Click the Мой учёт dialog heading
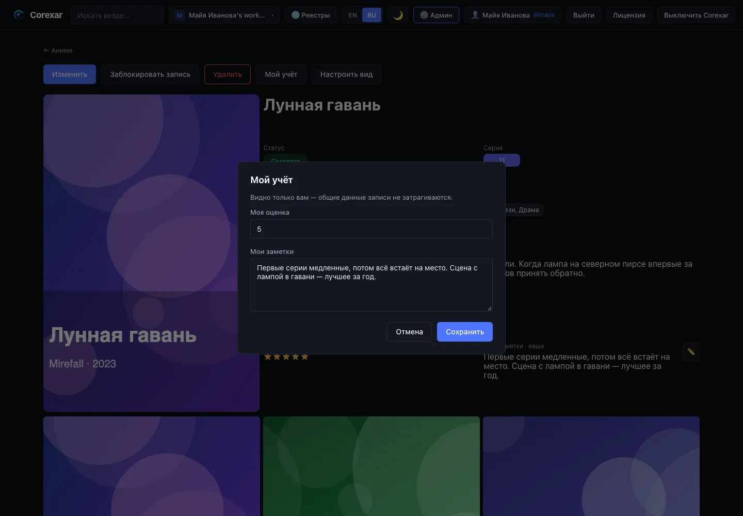This screenshot has height=516, width=743. (x=271, y=180)
